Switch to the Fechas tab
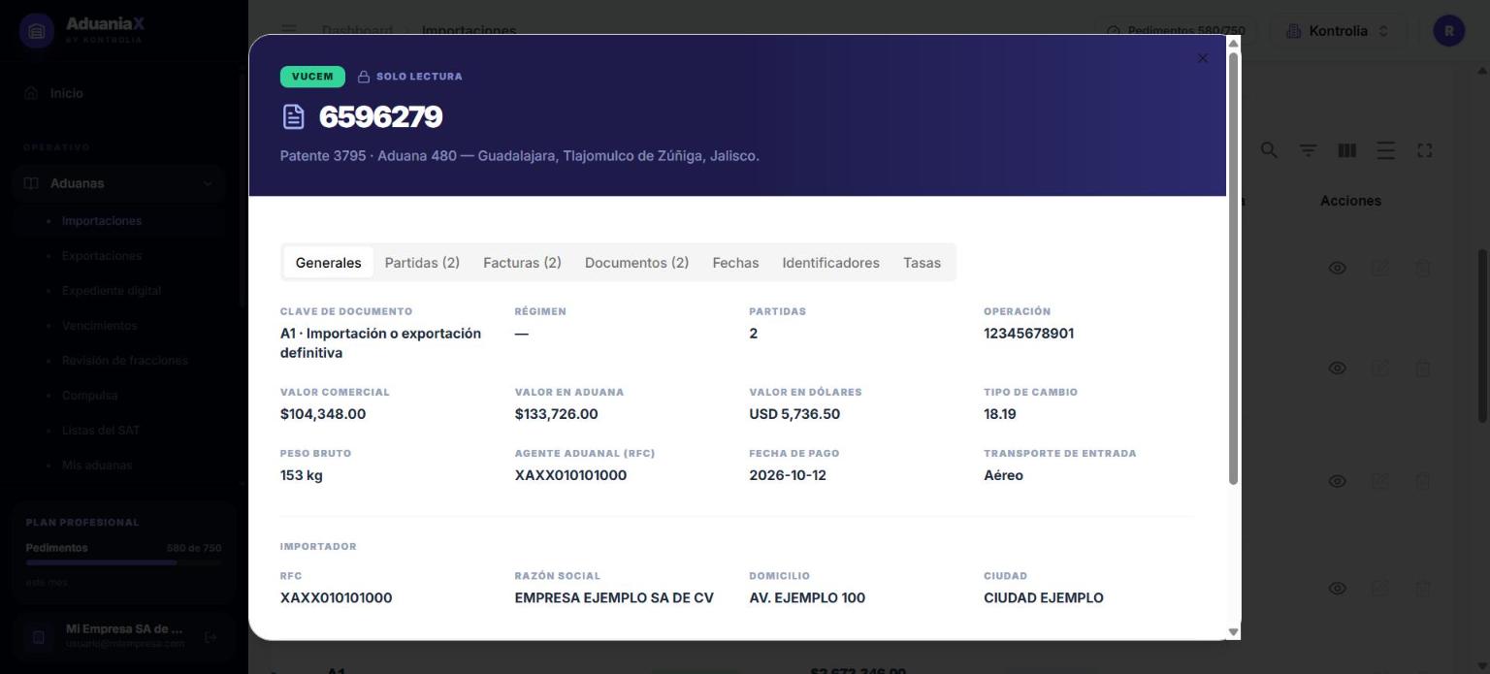Image resolution: width=1490 pixels, height=674 pixels. pyautogui.click(x=735, y=263)
